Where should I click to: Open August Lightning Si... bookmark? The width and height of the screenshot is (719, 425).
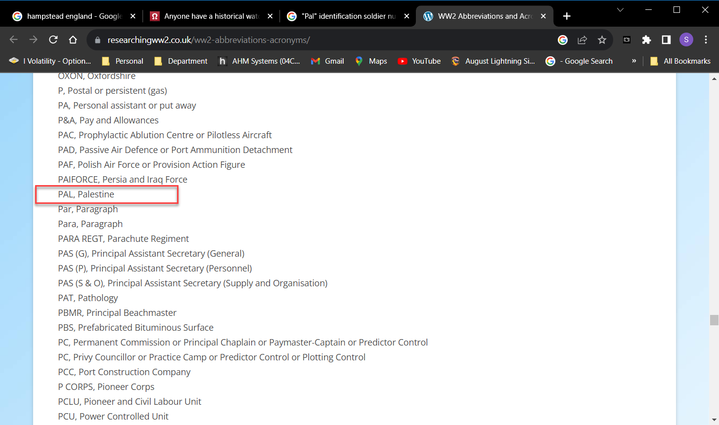coord(493,61)
